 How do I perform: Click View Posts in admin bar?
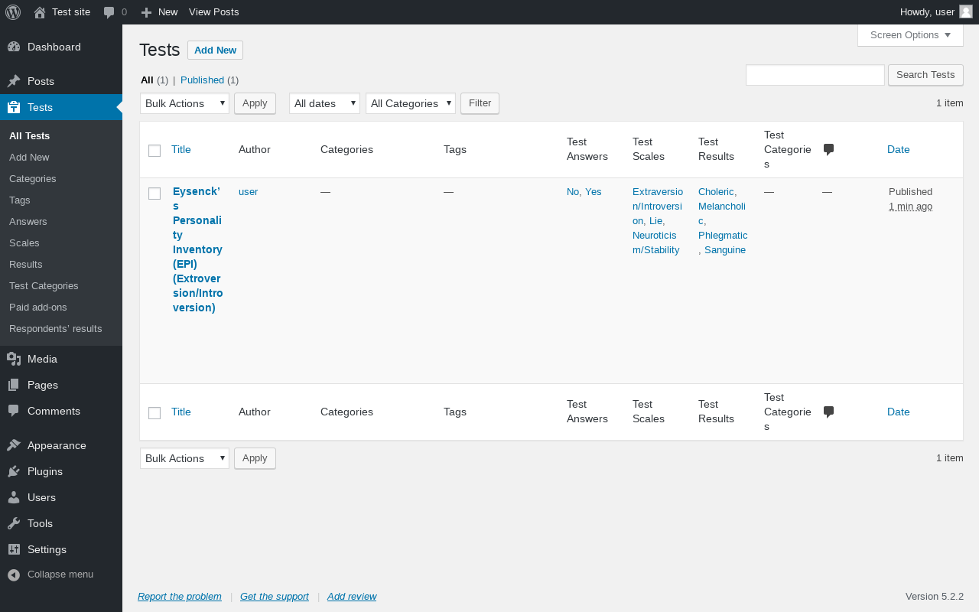(x=213, y=12)
